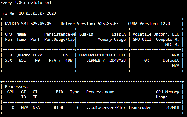187x117 pixels.
Task: Click the display active value 'Off'
Action: click(x=122, y=55)
